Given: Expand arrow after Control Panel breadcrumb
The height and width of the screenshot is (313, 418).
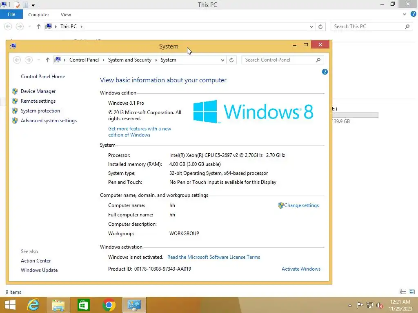Looking at the screenshot, I should click(103, 60).
